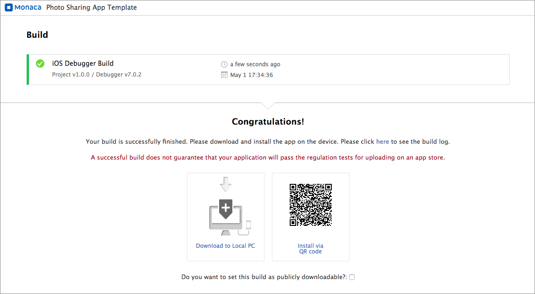Click the 'a few seconds ago' timestamp
Viewport: 535px width, 294px height.
pos(255,64)
